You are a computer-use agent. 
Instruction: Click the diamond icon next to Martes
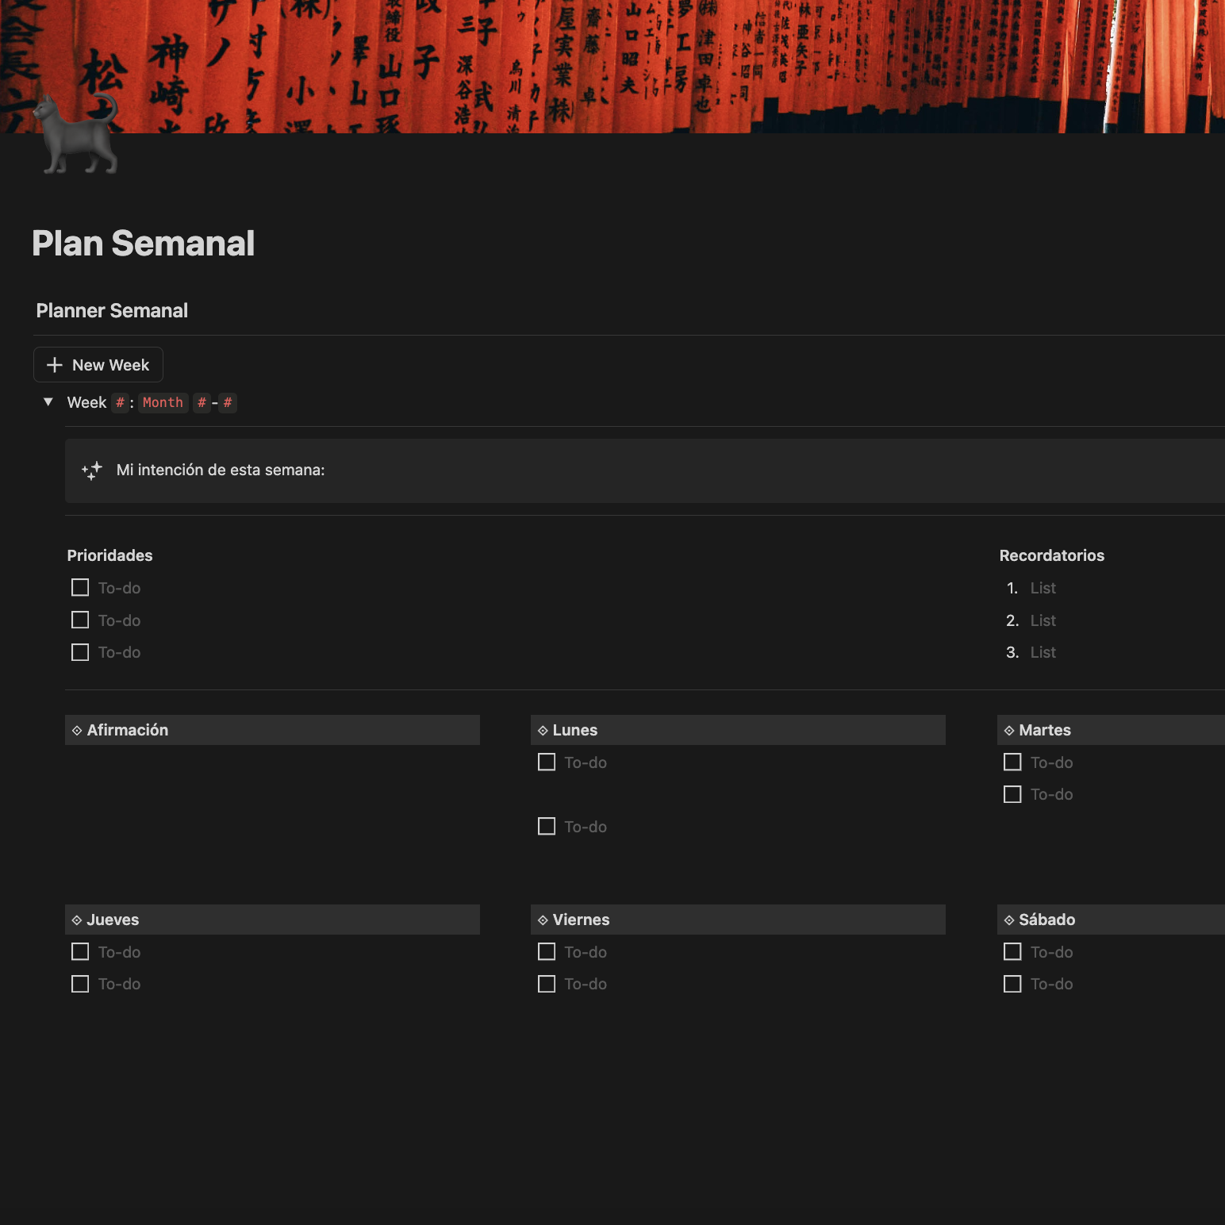coord(1009,731)
